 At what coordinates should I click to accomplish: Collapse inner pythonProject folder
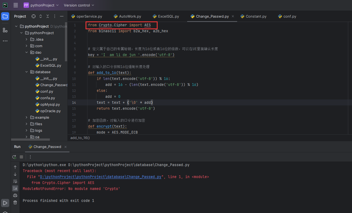21,33
